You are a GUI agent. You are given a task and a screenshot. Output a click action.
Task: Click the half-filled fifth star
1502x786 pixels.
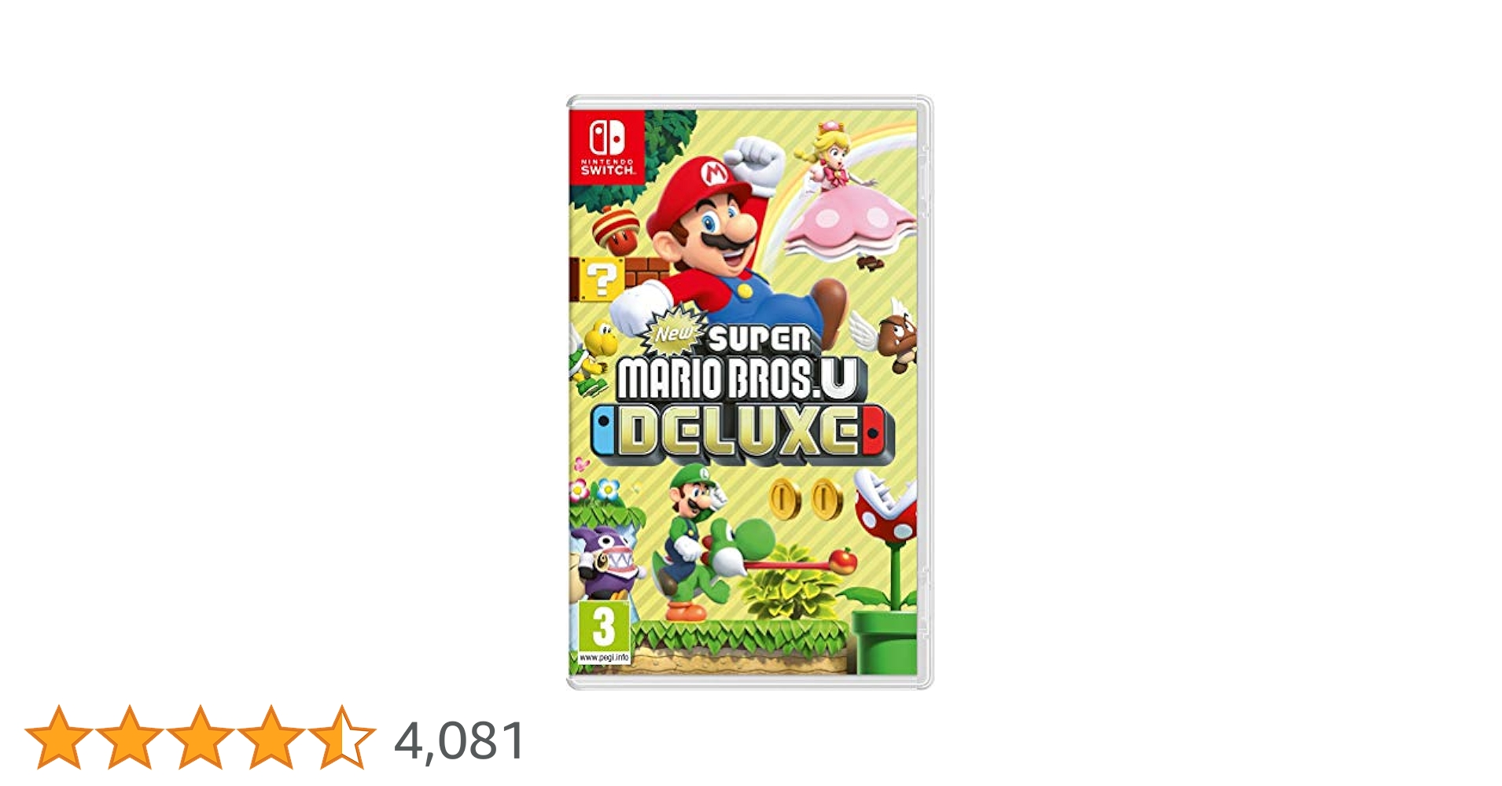(341, 737)
